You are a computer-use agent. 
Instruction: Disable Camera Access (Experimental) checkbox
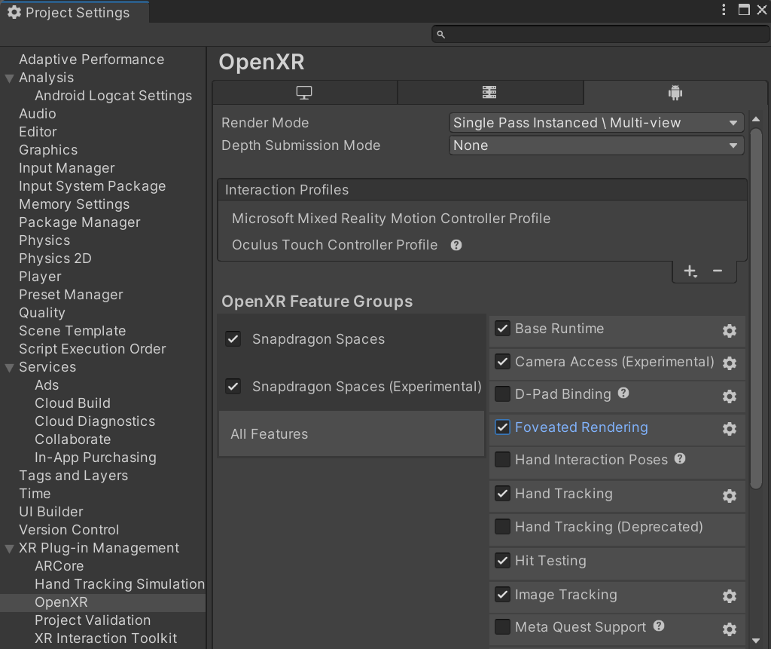[x=502, y=361]
